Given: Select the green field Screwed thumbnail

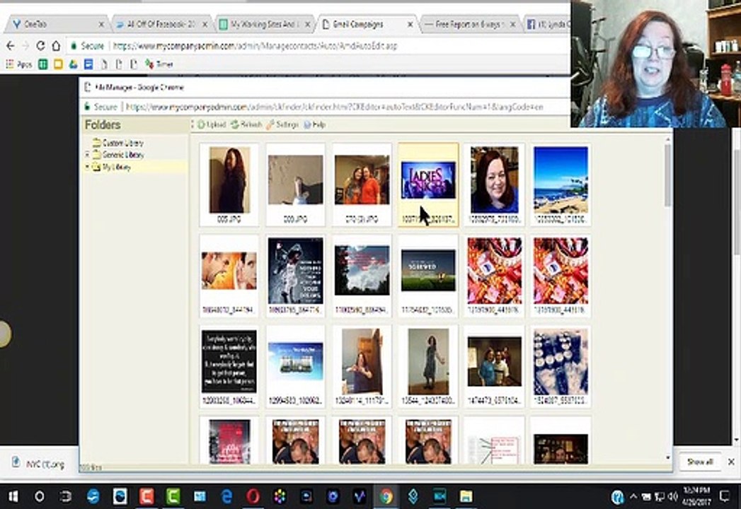Looking at the screenshot, I should 428,276.
